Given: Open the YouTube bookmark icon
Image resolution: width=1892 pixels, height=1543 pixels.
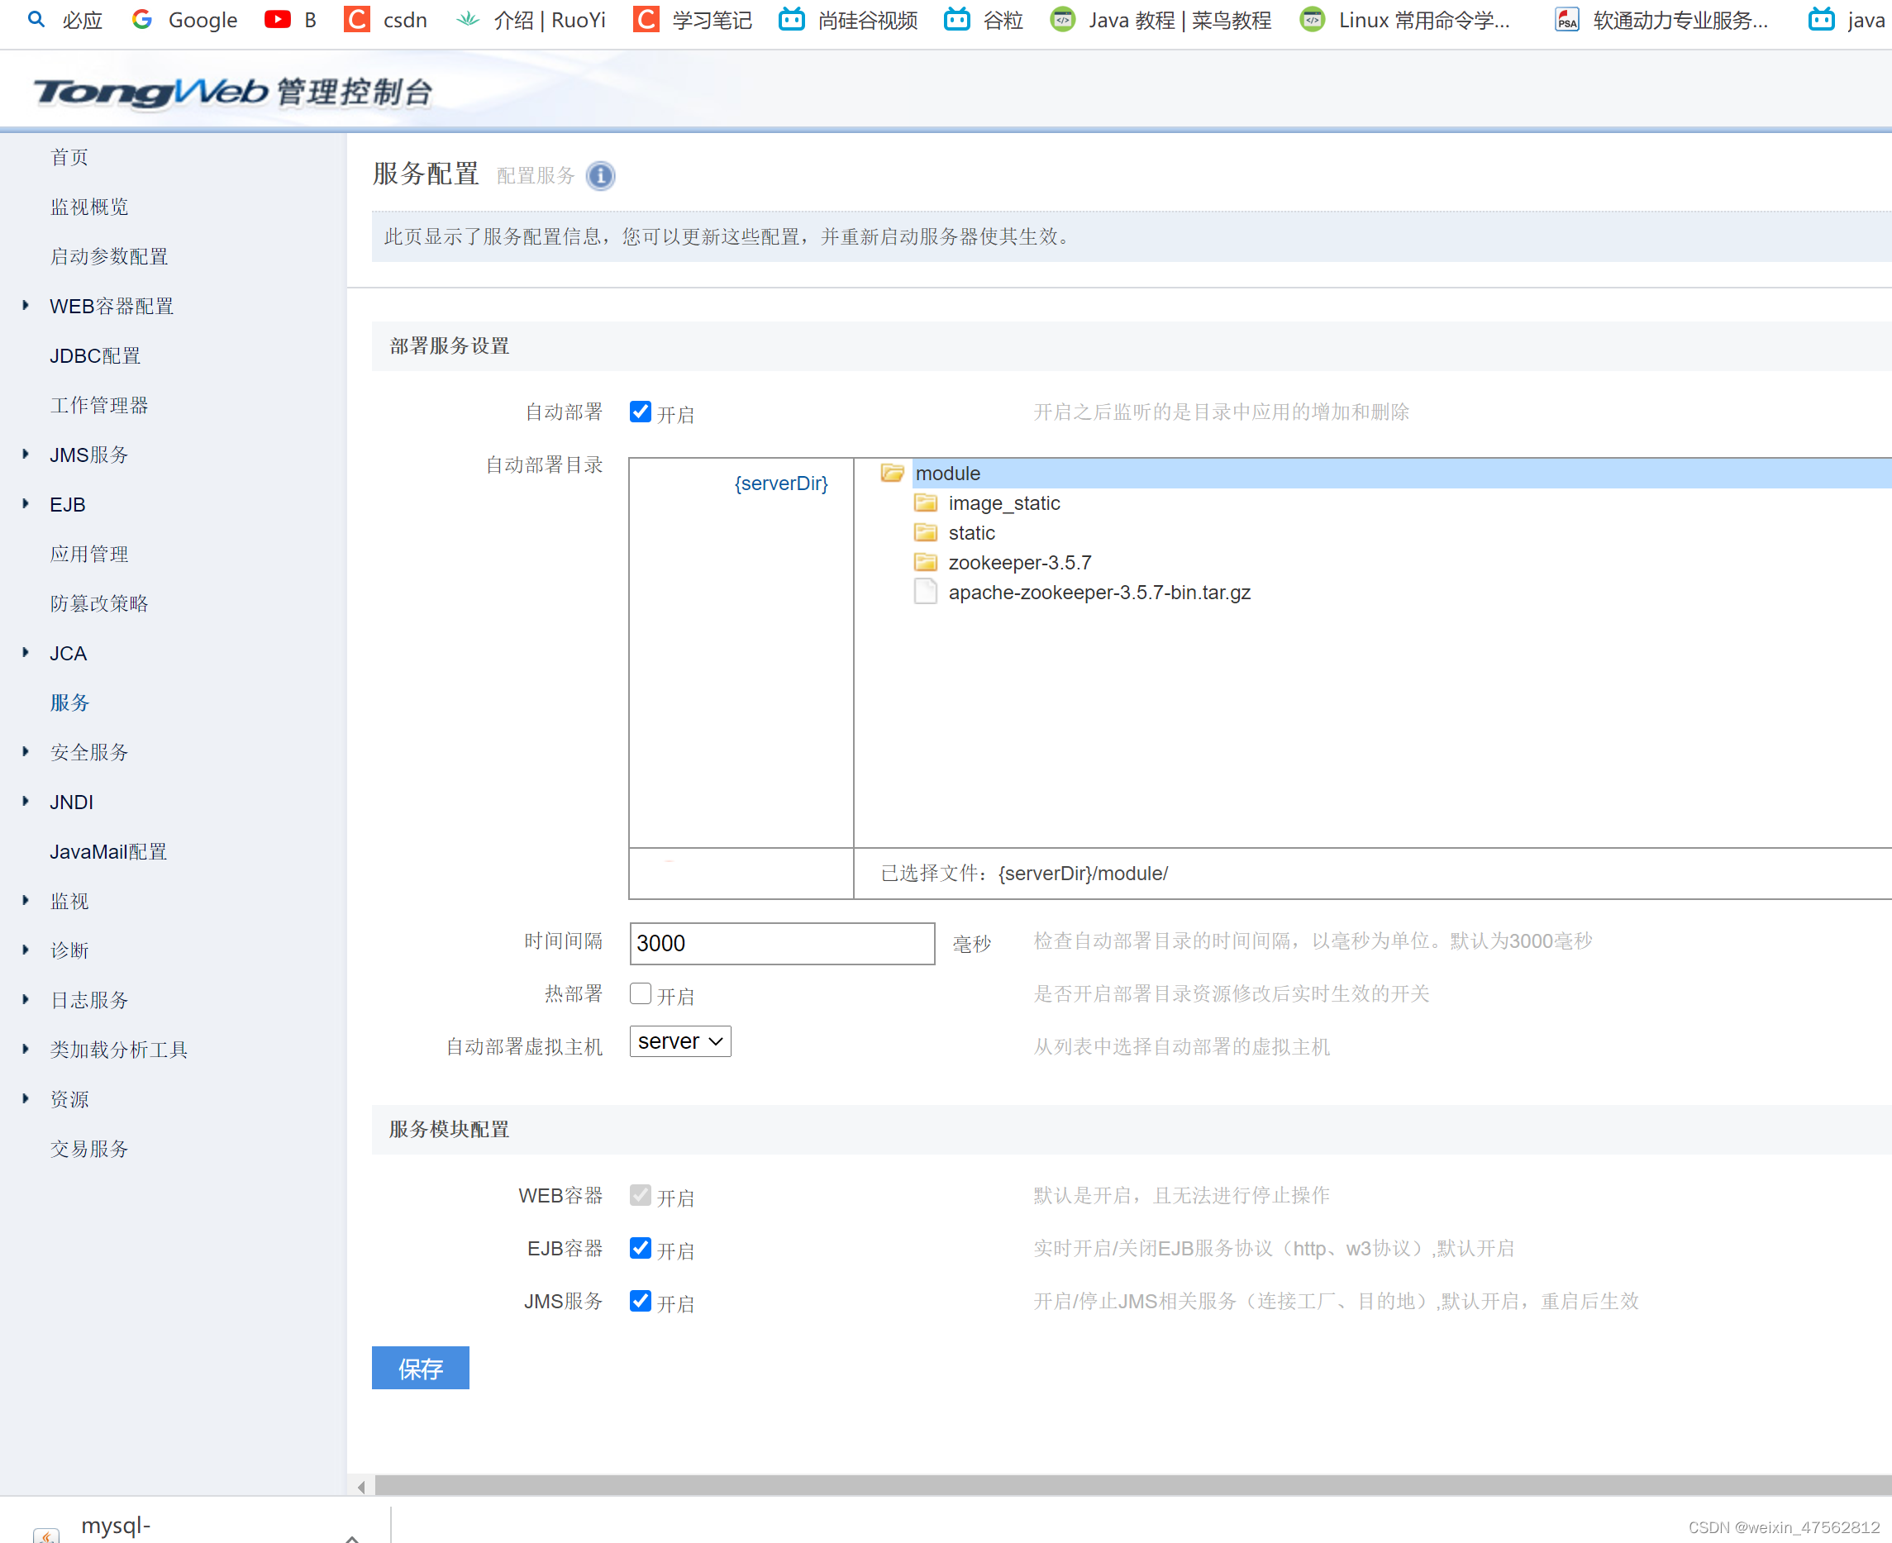Looking at the screenshot, I should point(277,20).
